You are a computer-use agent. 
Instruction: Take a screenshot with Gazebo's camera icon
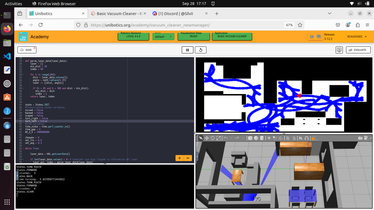[360, 138]
